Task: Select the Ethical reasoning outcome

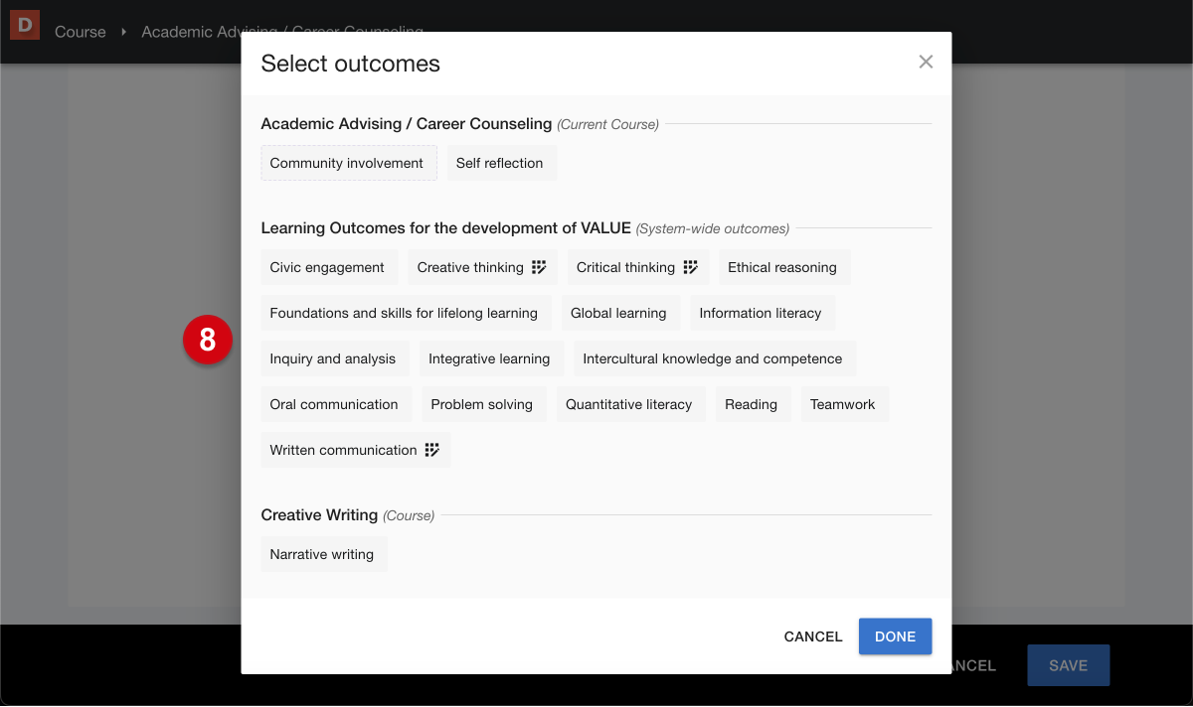Action: click(782, 267)
